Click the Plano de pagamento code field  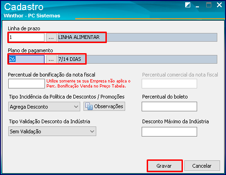27,59
